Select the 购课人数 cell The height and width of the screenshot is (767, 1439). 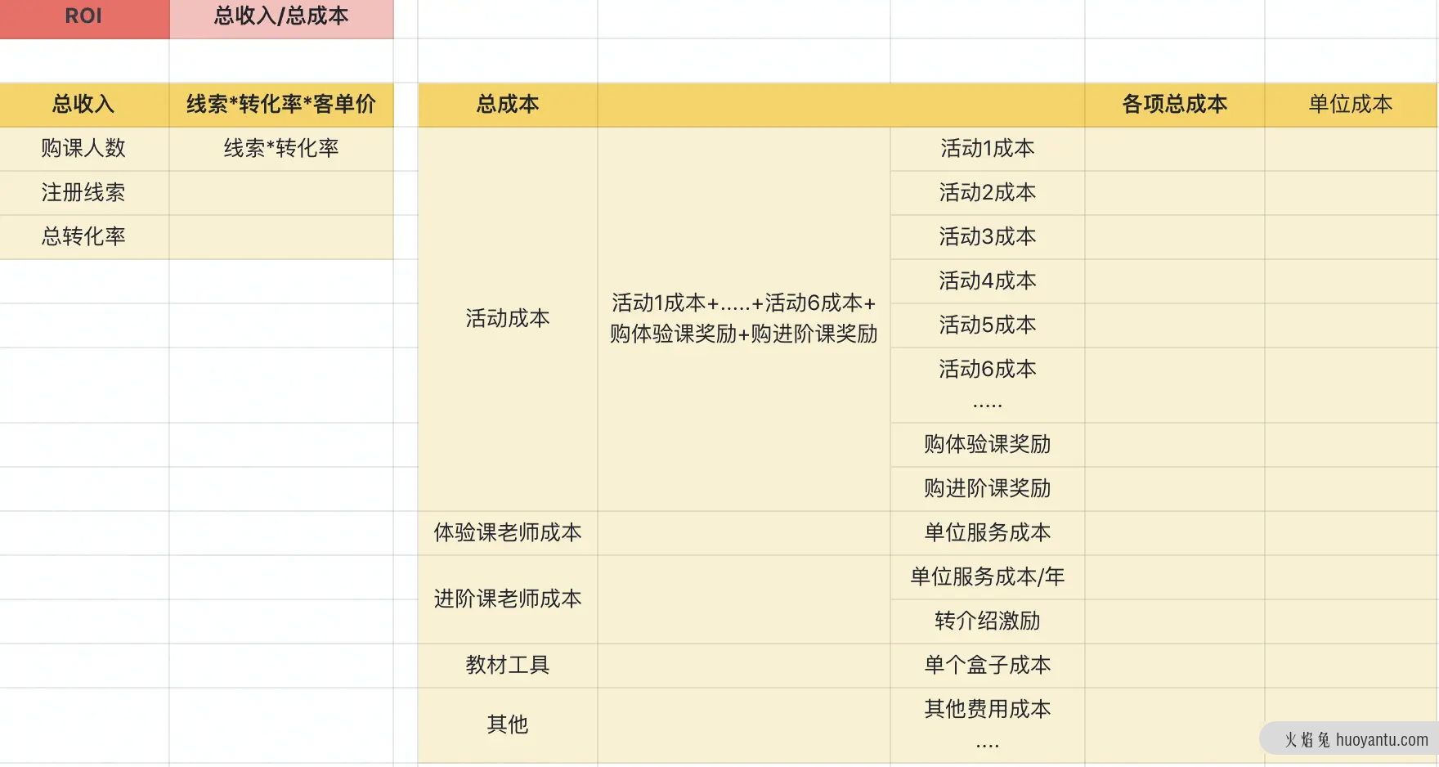click(84, 149)
